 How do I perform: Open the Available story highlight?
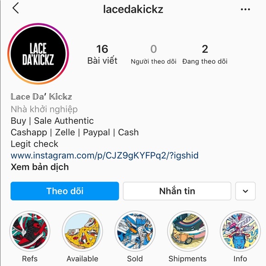83,231
